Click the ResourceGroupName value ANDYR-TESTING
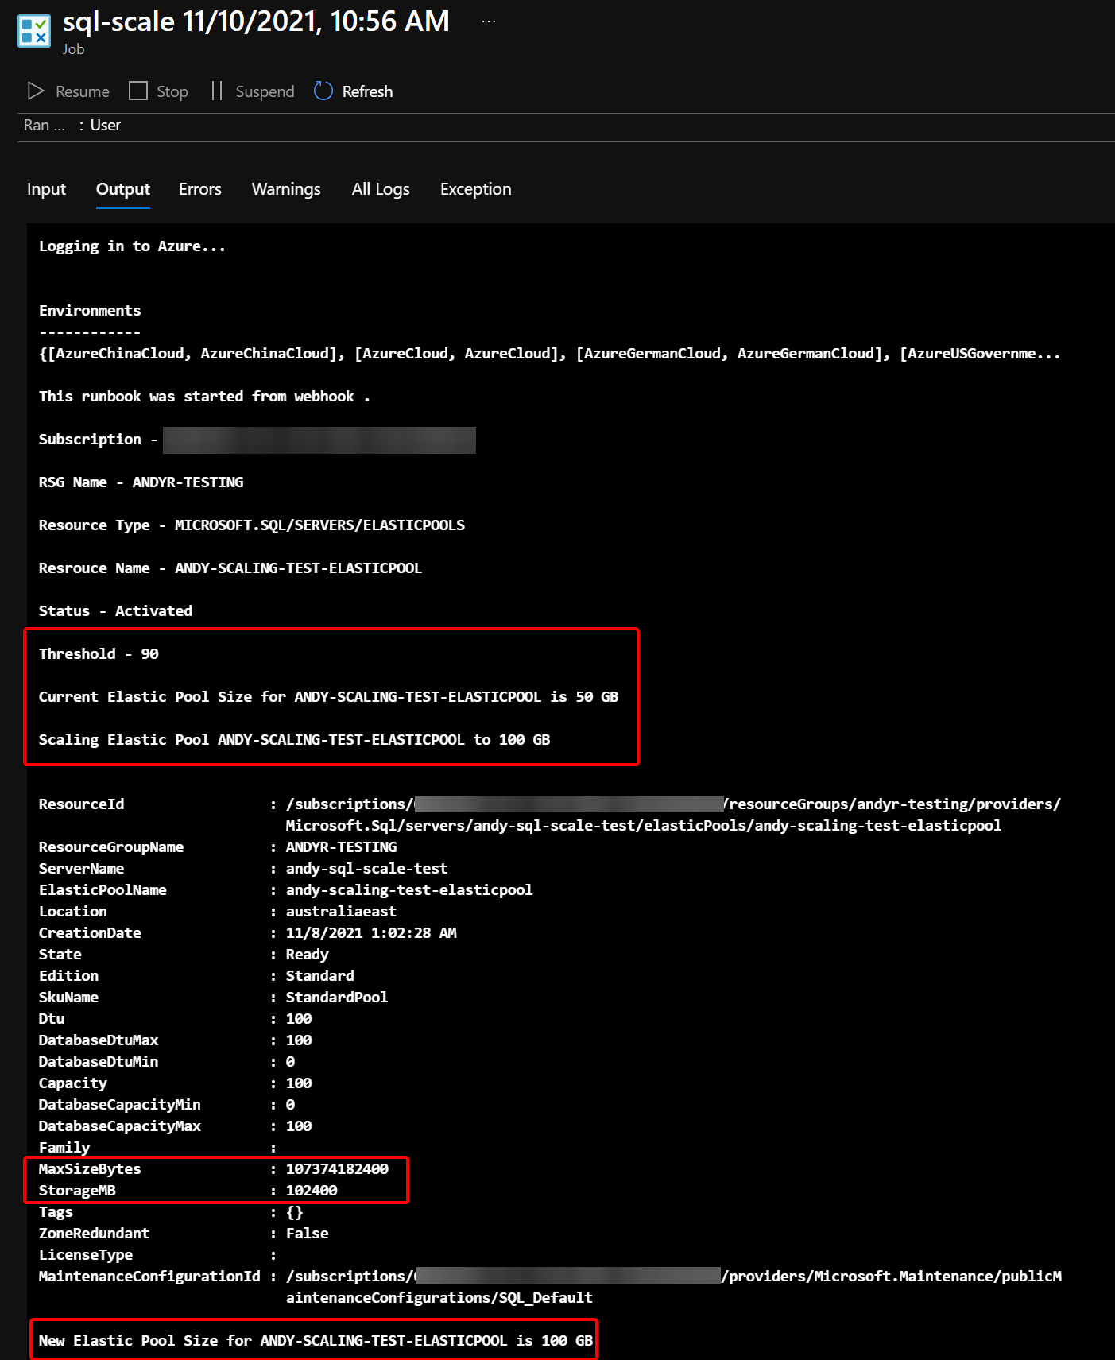 coord(341,847)
